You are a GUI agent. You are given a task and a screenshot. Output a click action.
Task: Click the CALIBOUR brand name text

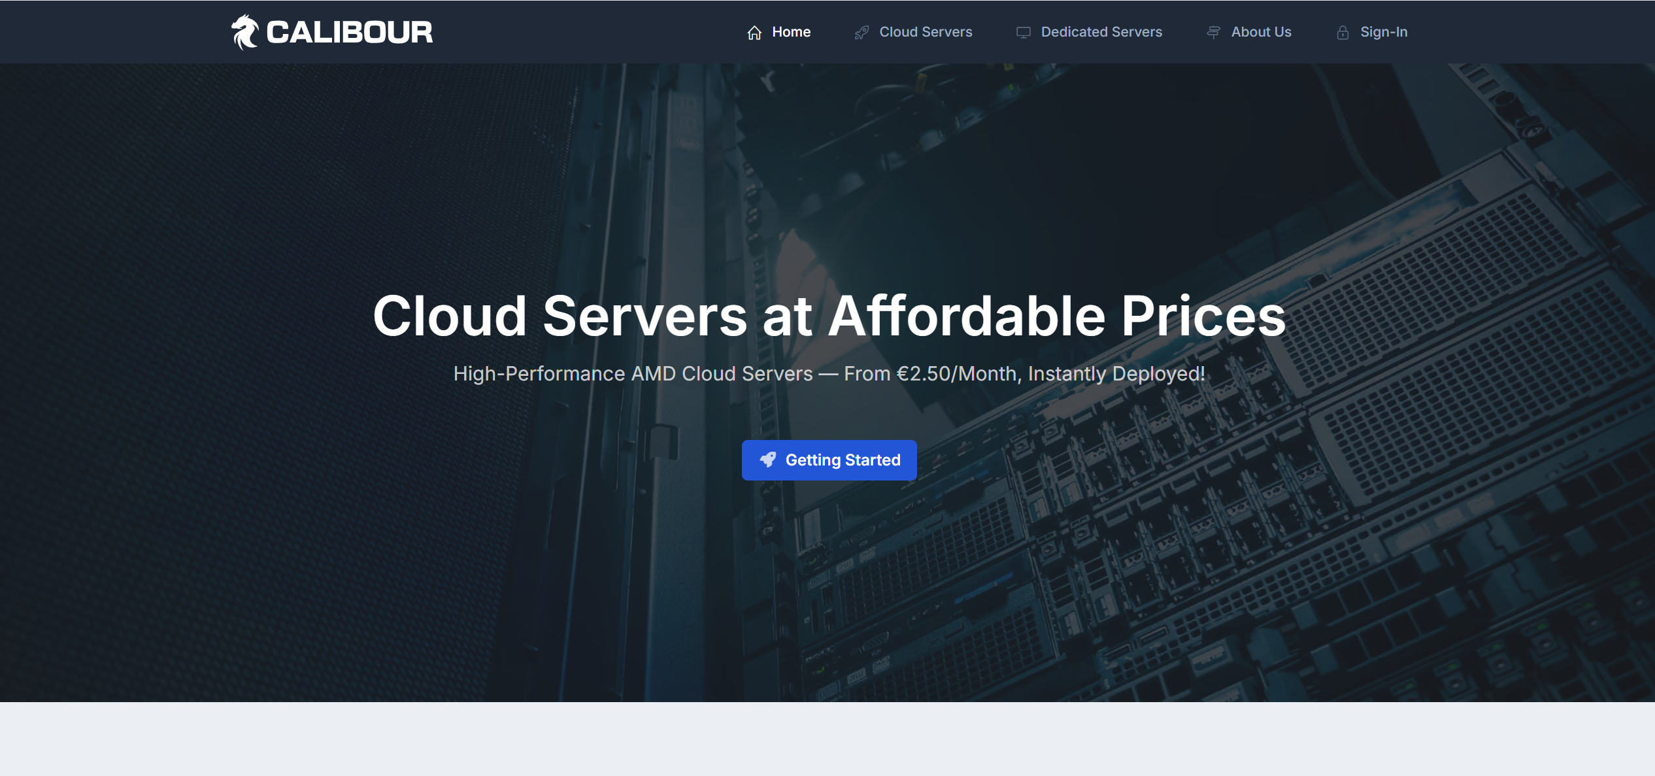pos(350,33)
